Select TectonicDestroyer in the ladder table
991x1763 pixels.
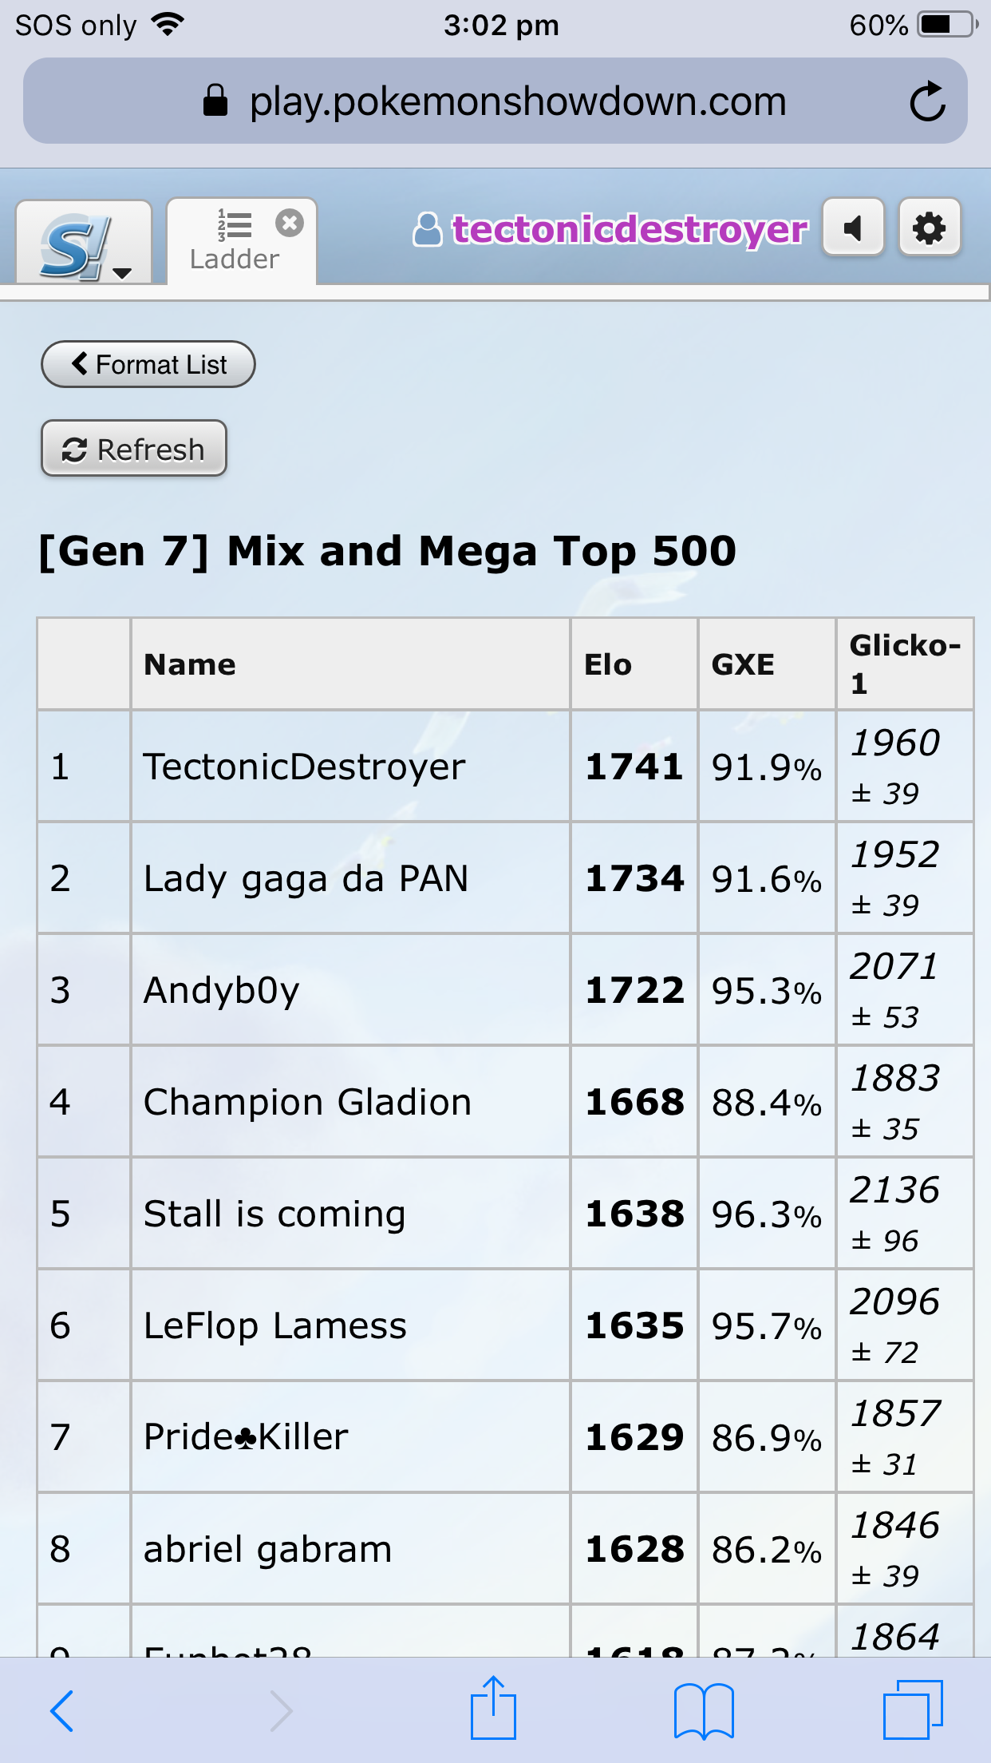pos(304,767)
